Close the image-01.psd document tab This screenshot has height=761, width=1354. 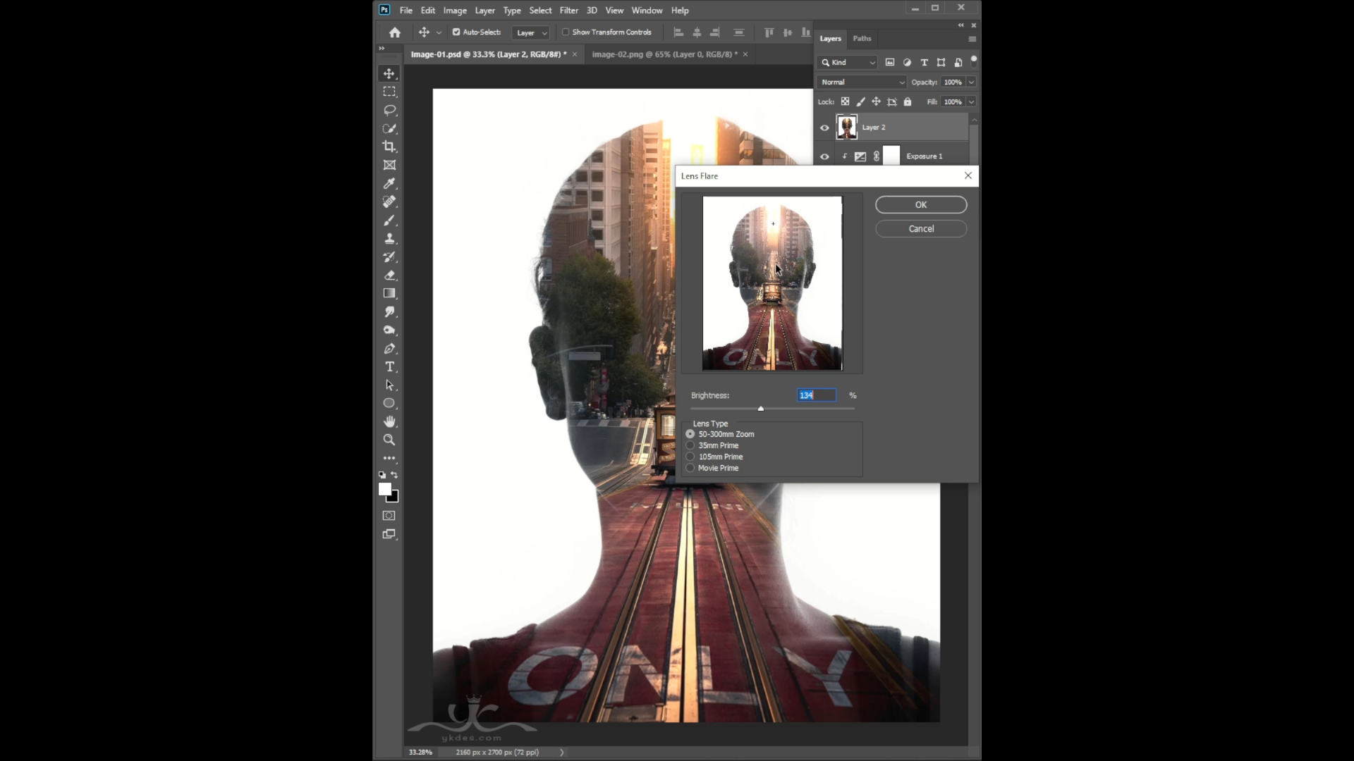(575, 54)
